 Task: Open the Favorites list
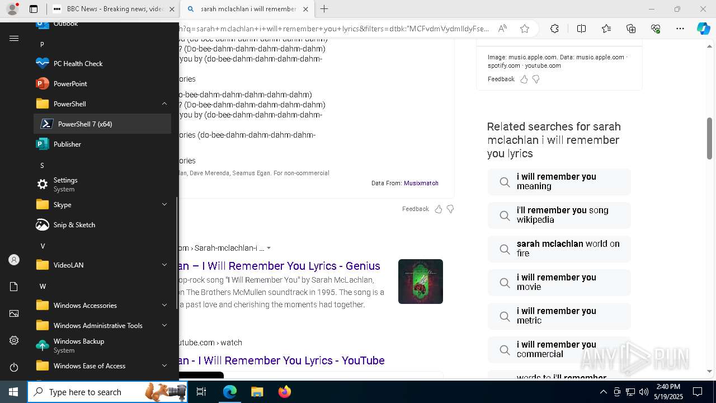tap(606, 29)
